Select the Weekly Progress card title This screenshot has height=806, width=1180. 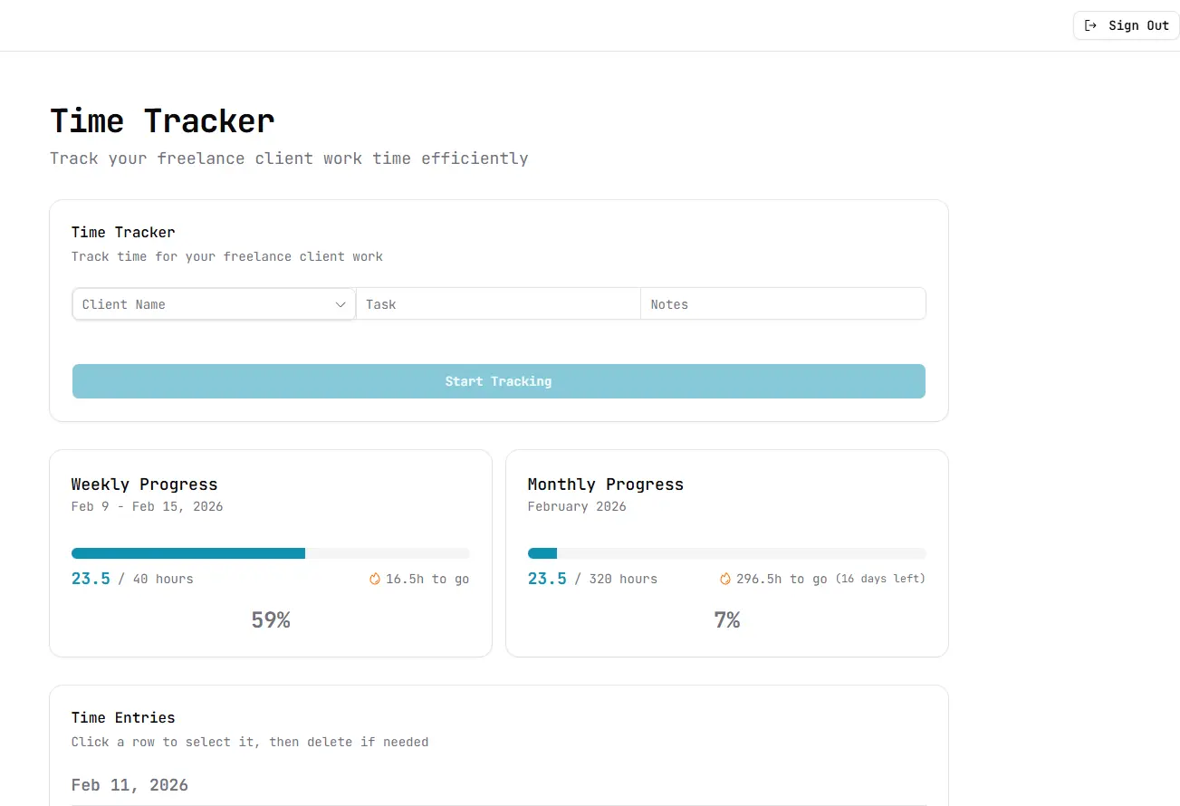point(144,485)
